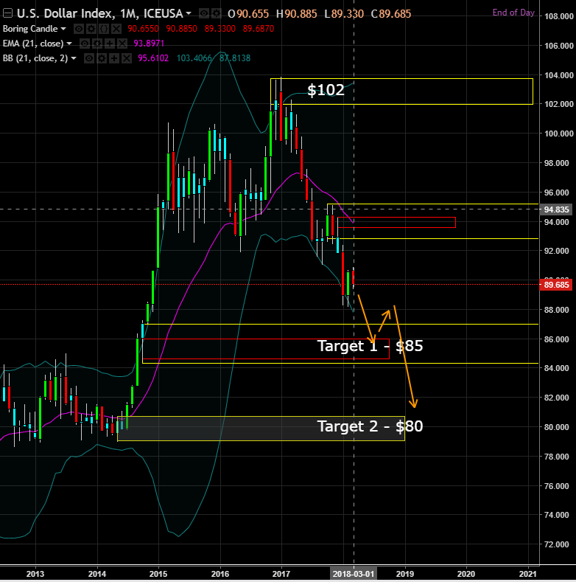The width and height of the screenshot is (576, 582).
Task: Remove the Boring Candle indicator
Action: tap(116, 29)
